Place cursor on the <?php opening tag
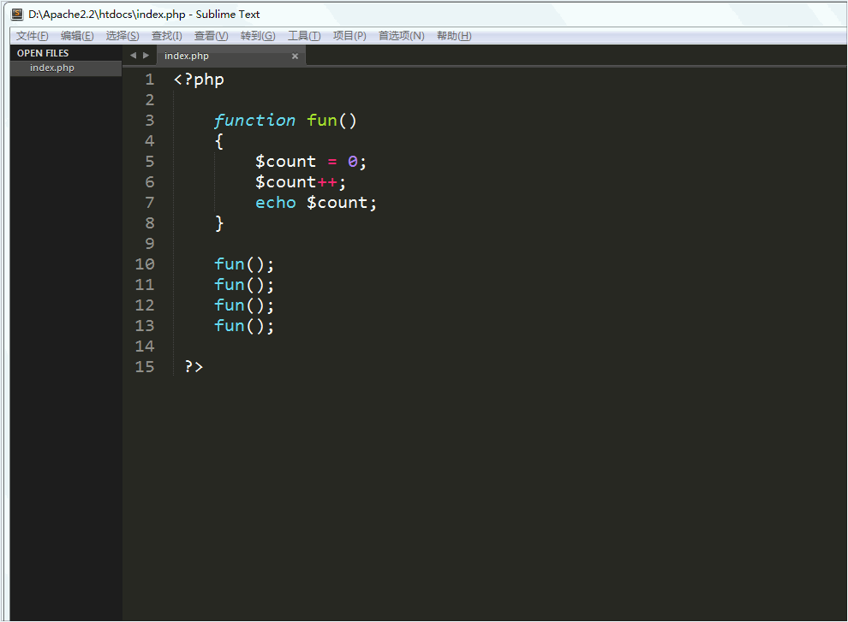The height and width of the screenshot is (622, 848). (x=199, y=80)
